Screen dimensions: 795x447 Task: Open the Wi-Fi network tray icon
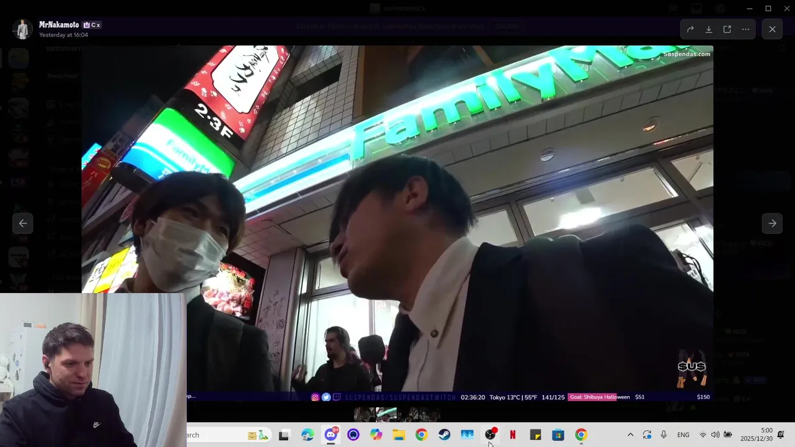pyautogui.click(x=703, y=435)
